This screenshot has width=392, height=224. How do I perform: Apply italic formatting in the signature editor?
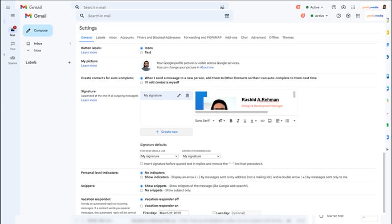click(x=238, y=121)
